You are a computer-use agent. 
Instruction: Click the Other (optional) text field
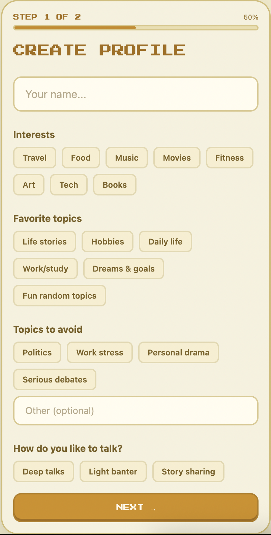[x=136, y=411]
